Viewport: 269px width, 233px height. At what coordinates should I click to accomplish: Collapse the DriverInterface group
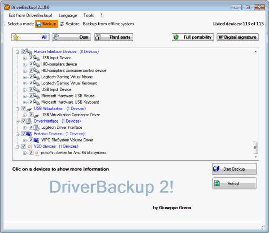(x=17, y=122)
